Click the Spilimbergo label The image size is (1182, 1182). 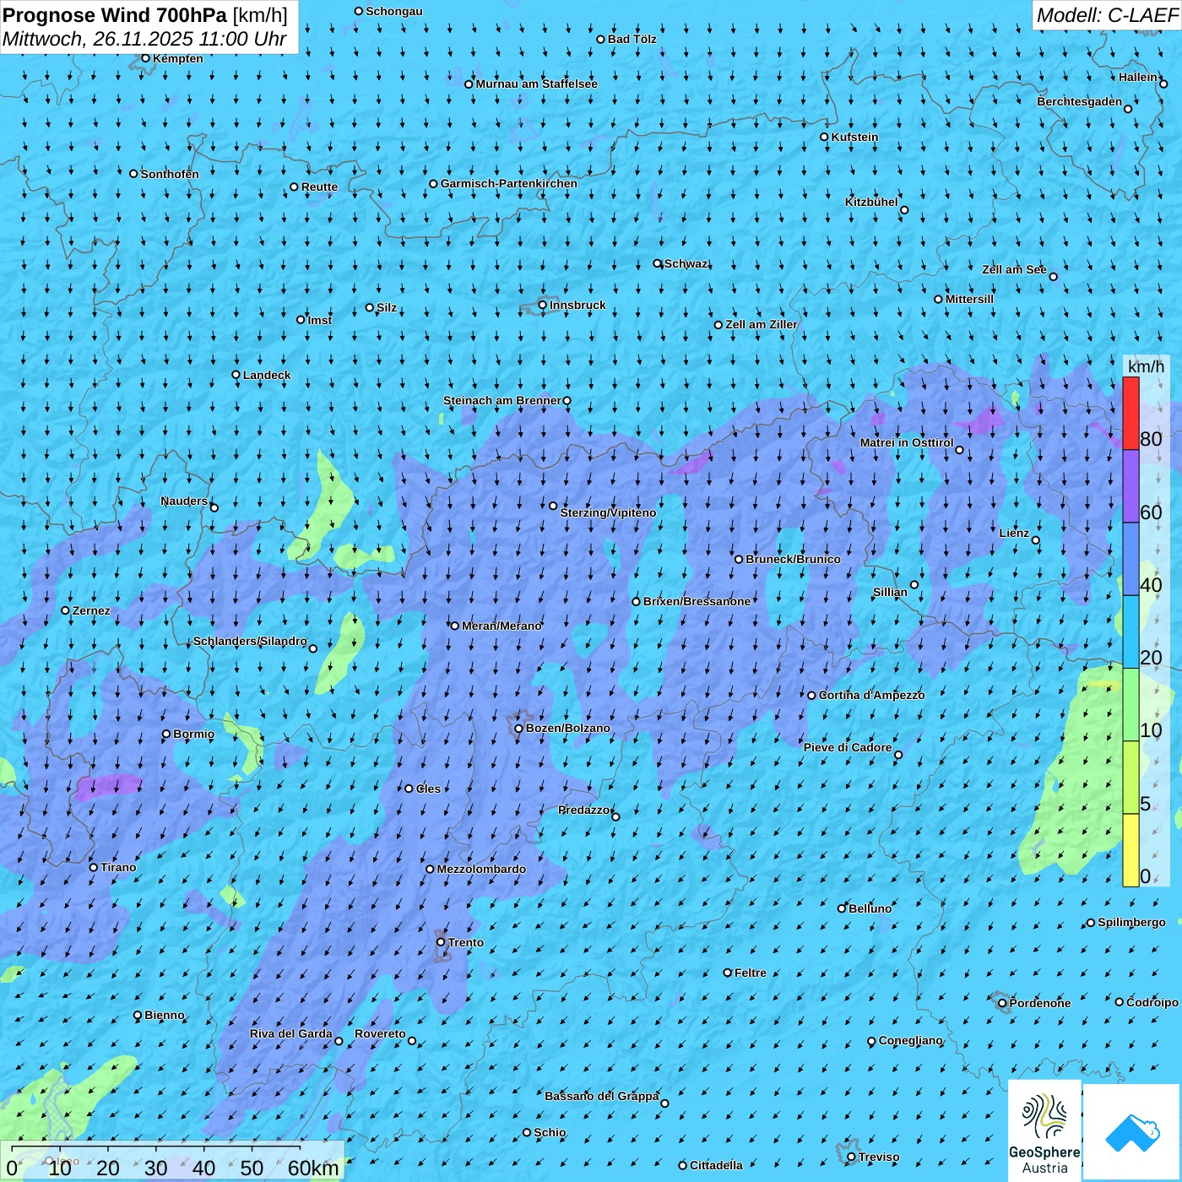[x=1131, y=922]
